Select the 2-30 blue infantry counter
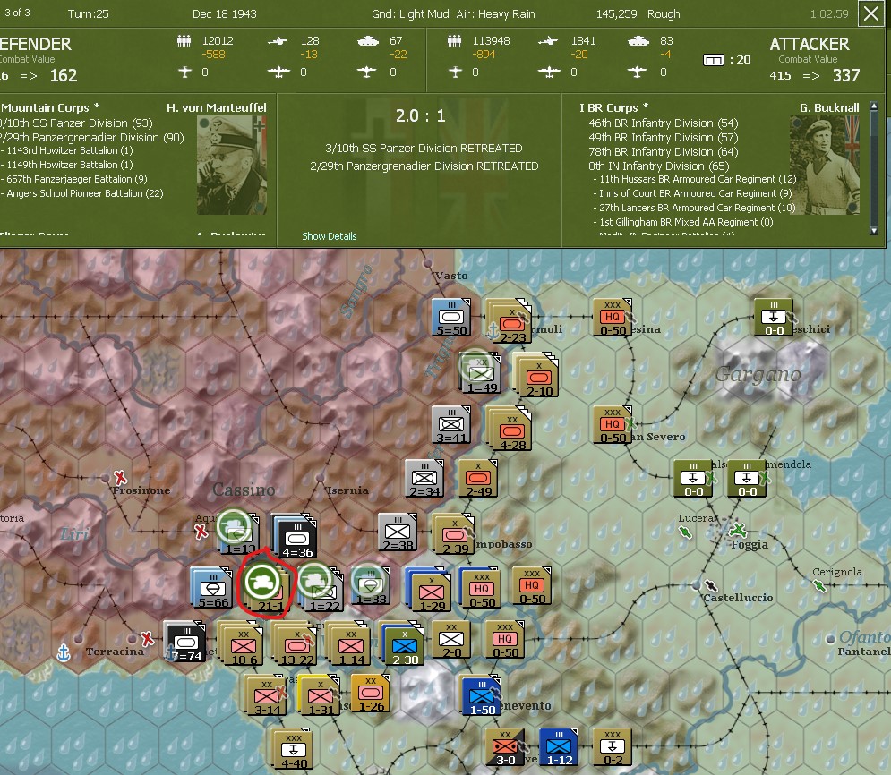The height and width of the screenshot is (775, 891). (402, 643)
